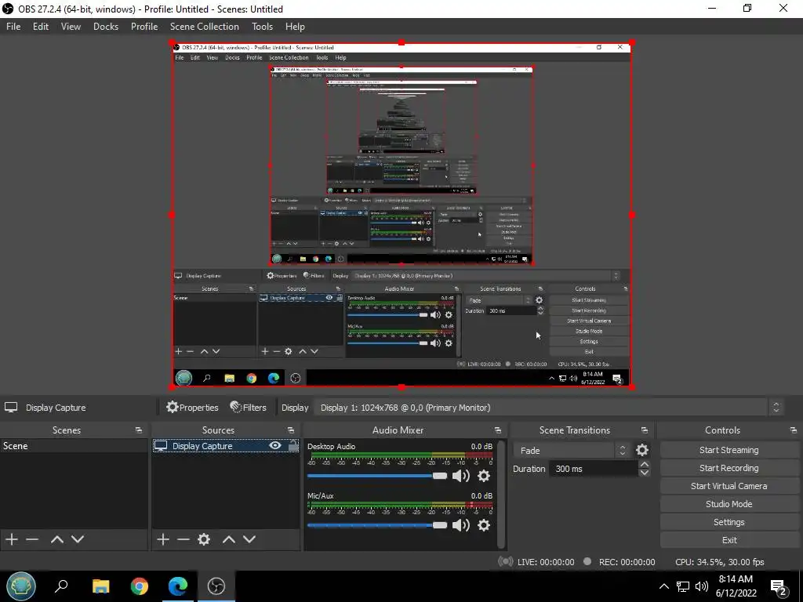Click the Duration 300 ms field
The image size is (803, 602).
tap(594, 469)
